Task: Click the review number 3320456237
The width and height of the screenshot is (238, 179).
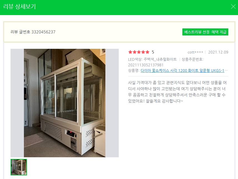Action: click(43, 32)
